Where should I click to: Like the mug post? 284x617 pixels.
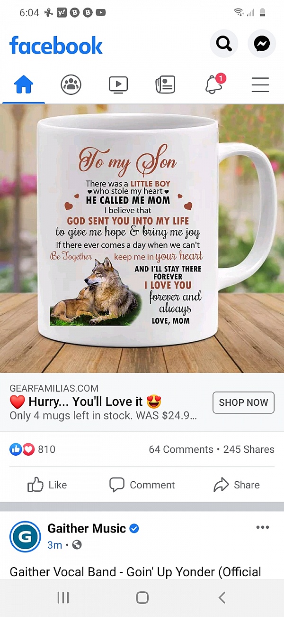(47, 485)
